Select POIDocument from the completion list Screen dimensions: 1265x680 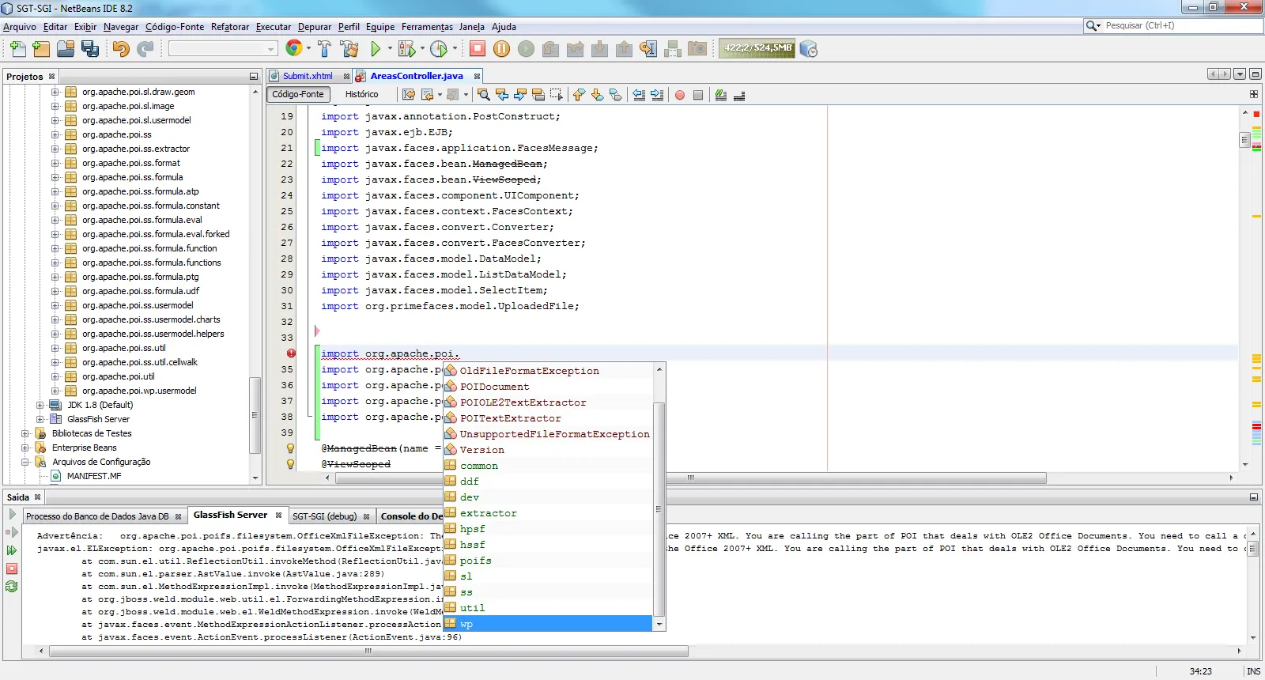pos(494,387)
